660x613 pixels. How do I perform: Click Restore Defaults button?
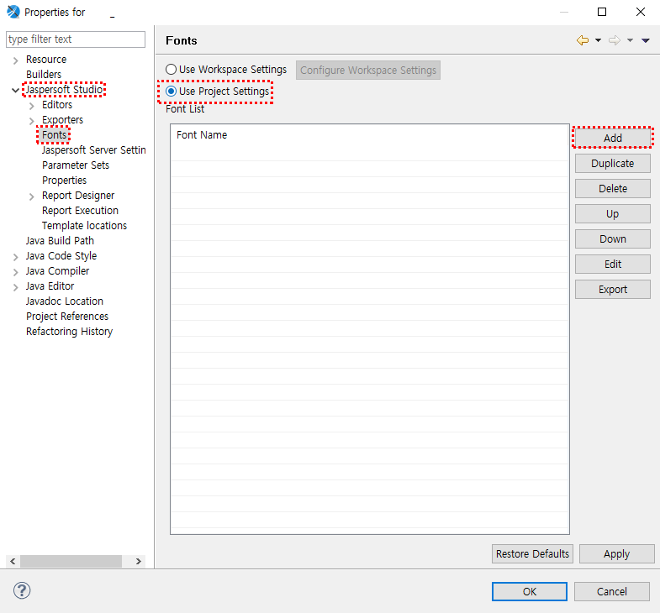click(x=532, y=553)
